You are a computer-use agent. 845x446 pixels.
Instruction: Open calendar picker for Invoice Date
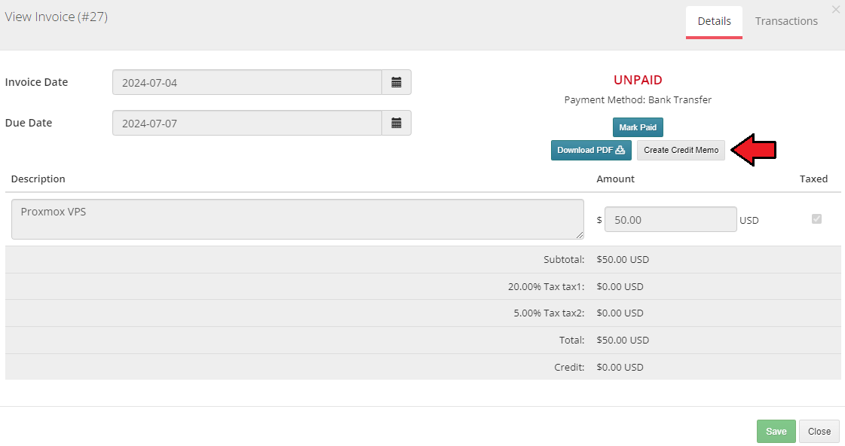(x=396, y=82)
